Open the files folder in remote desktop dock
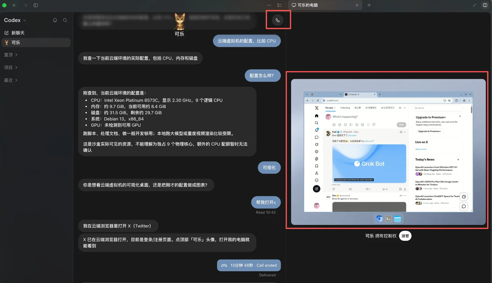Viewport: 492px width, 283px height. click(x=397, y=219)
